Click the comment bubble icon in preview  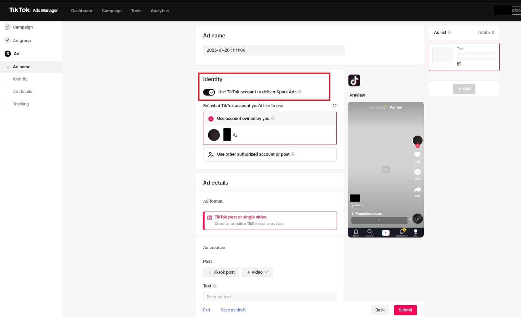pyautogui.click(x=417, y=172)
